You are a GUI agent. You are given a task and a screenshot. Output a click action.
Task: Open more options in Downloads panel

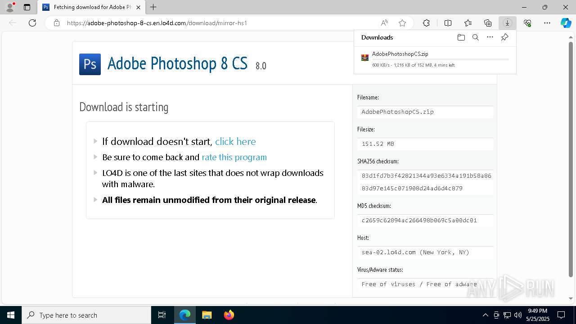(x=490, y=37)
